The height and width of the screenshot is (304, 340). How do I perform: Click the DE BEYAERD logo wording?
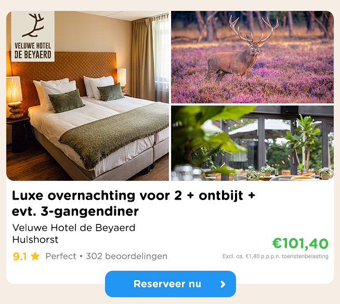click(x=33, y=55)
